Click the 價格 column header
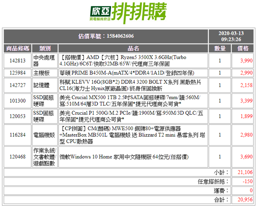 243,48
